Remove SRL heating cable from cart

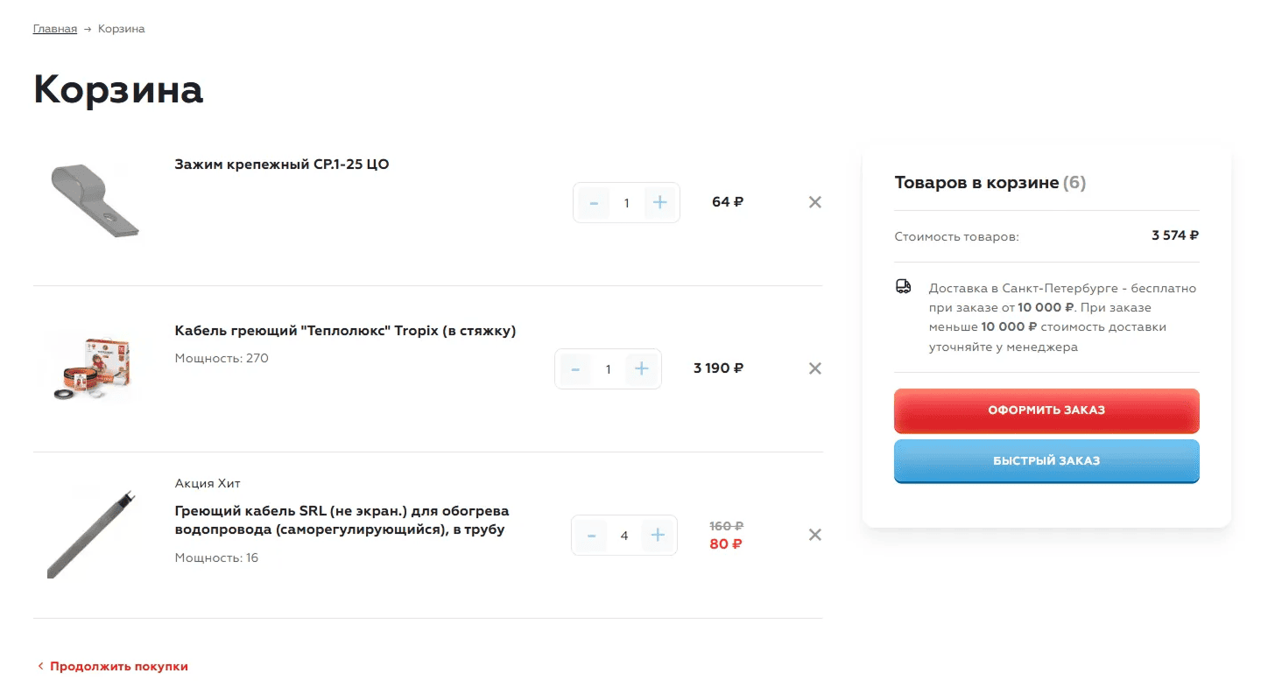(x=815, y=535)
